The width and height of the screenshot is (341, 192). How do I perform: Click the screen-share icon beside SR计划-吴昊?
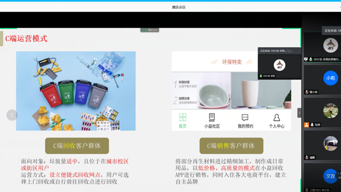(x=306, y=60)
